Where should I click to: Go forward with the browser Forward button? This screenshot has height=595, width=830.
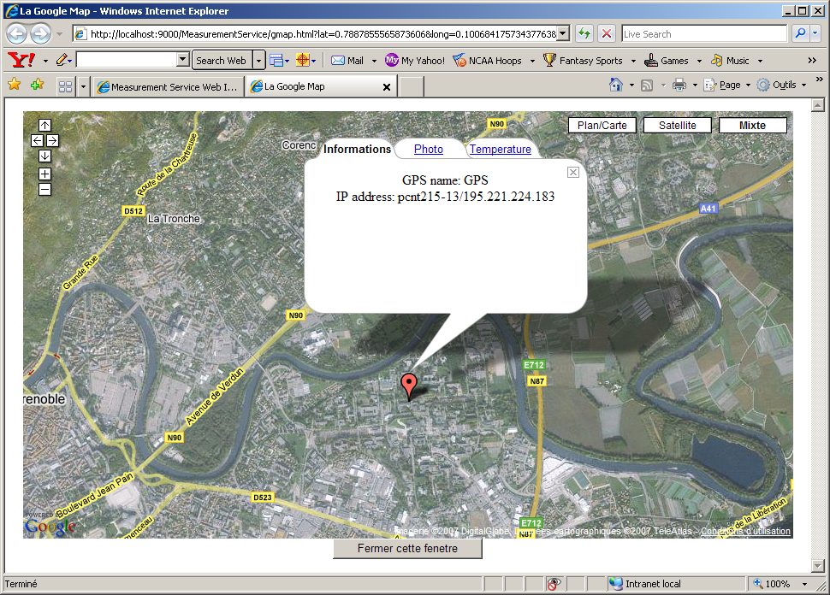pos(41,34)
